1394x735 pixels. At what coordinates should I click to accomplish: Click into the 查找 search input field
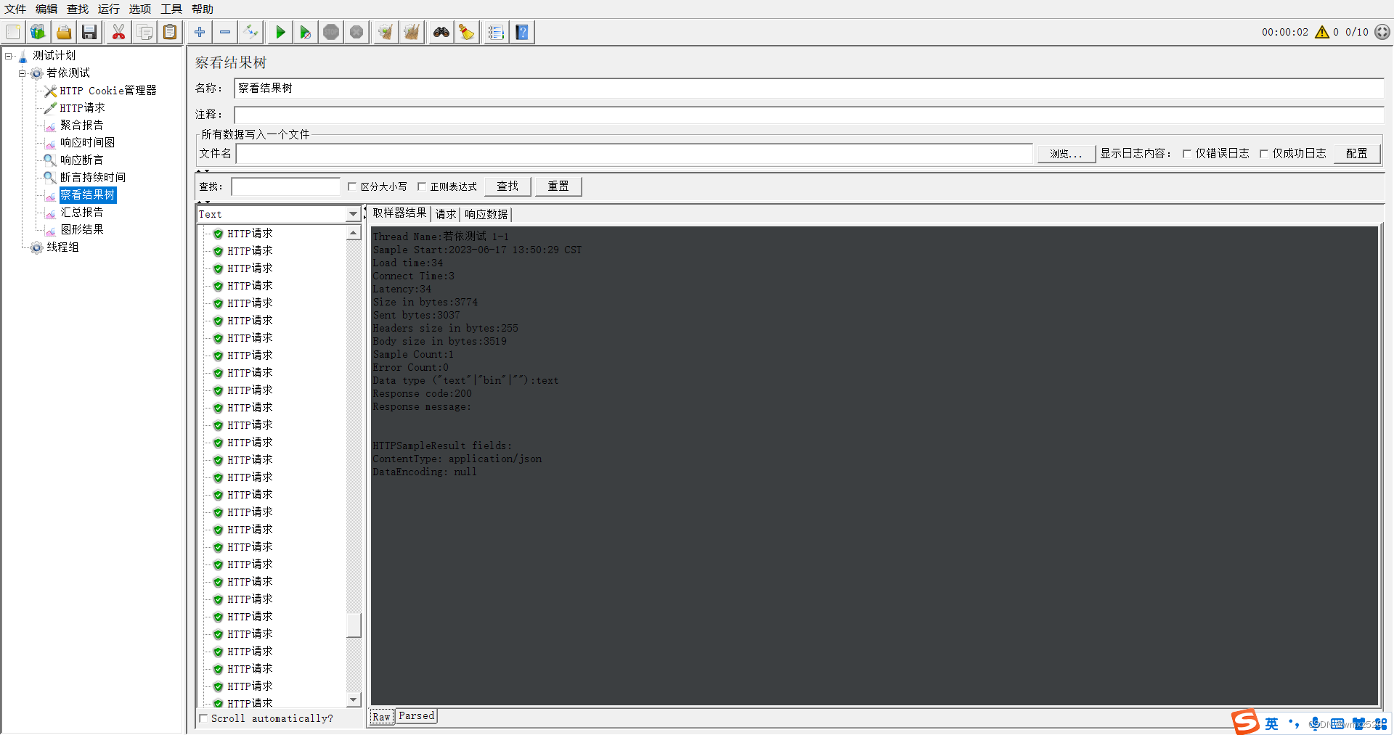[285, 186]
